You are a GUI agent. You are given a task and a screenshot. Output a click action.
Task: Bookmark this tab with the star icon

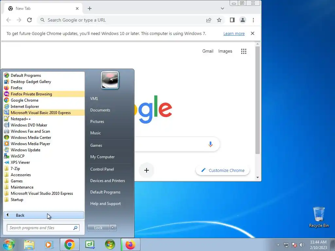(219, 20)
